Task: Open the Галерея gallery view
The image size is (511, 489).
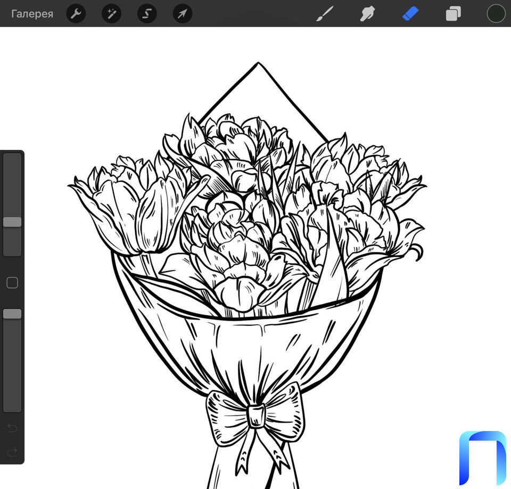Action: [32, 14]
